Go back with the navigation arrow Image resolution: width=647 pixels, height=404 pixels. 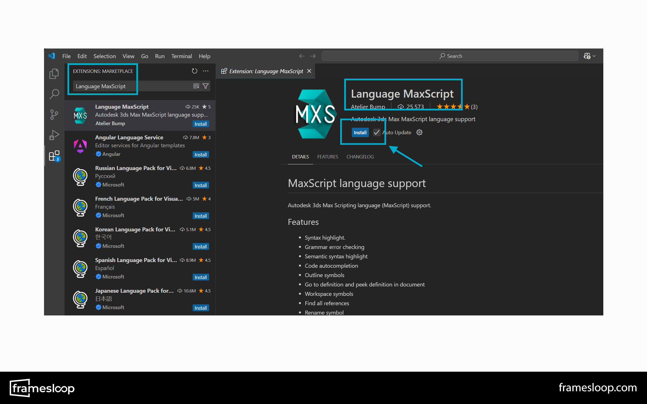click(x=302, y=56)
